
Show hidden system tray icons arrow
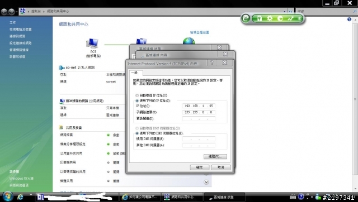pos(312,197)
